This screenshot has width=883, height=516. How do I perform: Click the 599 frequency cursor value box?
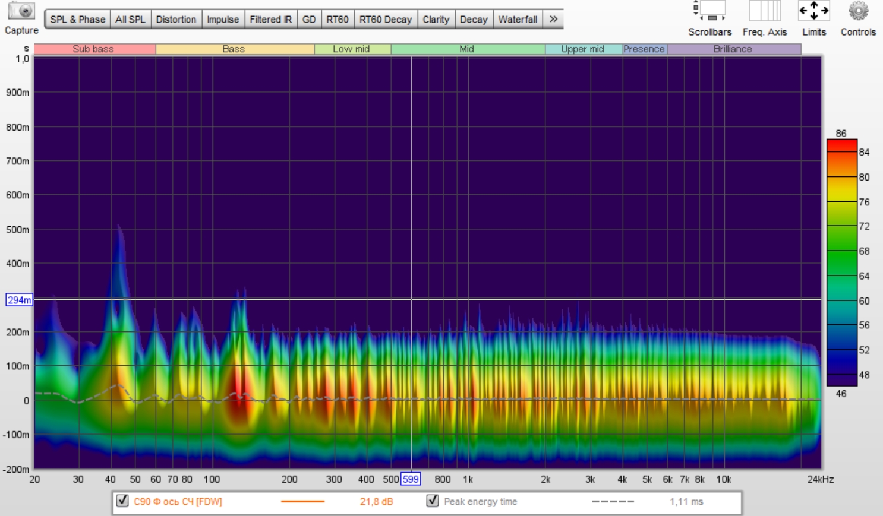pyautogui.click(x=411, y=479)
